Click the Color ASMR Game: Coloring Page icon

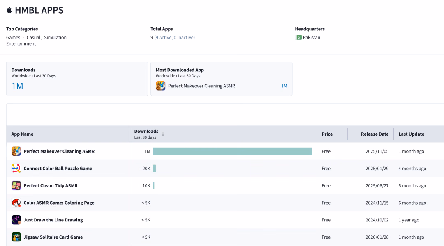pyautogui.click(x=16, y=203)
